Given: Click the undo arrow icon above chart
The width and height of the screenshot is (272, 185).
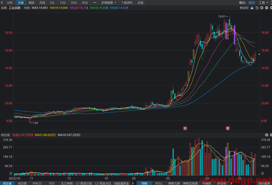Looking at the screenshot, I should click(x=257, y=8).
